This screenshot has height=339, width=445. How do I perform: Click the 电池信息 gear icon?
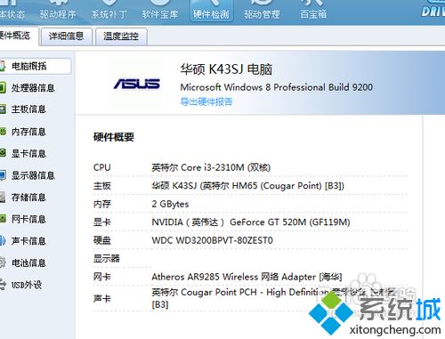[x=3, y=262]
